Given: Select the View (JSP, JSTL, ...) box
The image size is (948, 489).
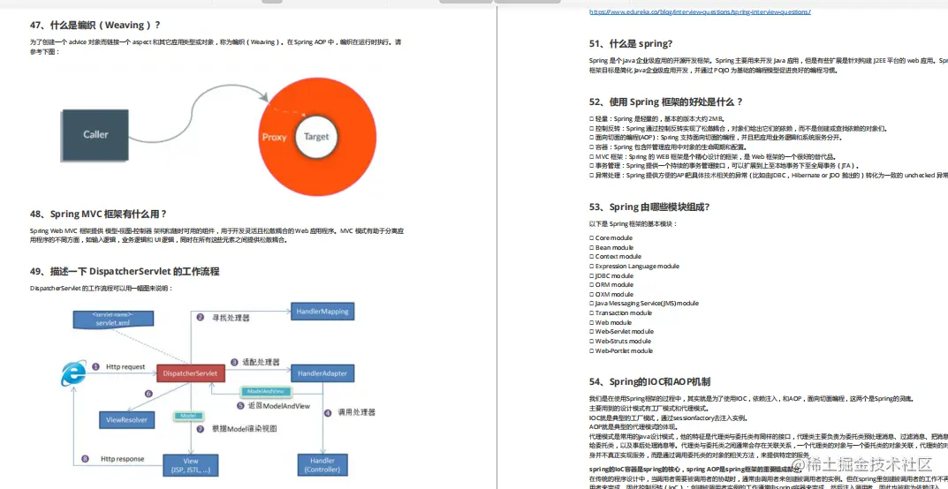Looking at the screenshot, I should click(x=191, y=465).
